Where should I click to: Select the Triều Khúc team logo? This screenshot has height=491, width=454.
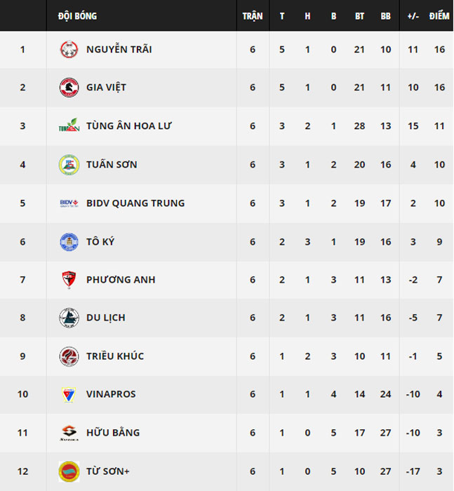pyautogui.click(x=69, y=356)
